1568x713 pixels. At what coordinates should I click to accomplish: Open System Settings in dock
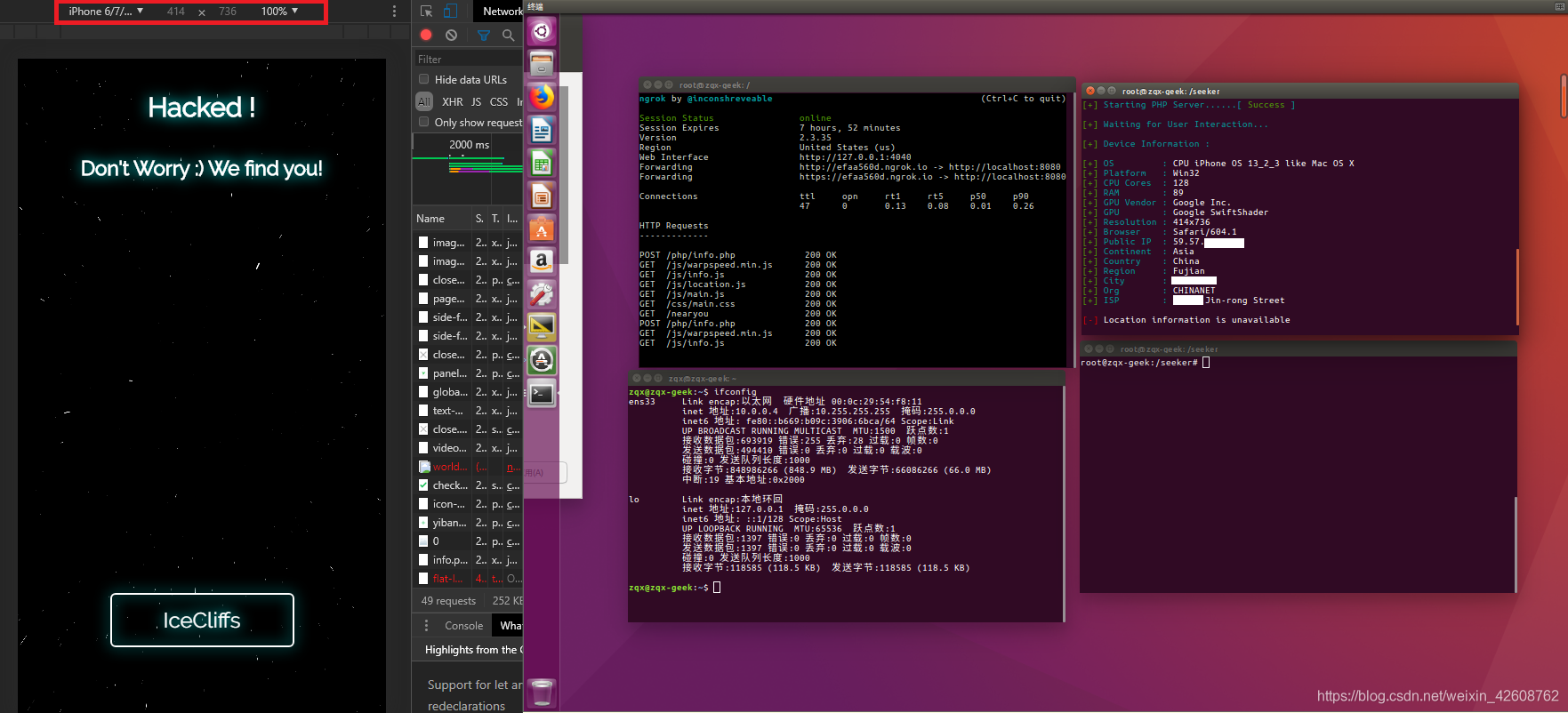tap(542, 294)
